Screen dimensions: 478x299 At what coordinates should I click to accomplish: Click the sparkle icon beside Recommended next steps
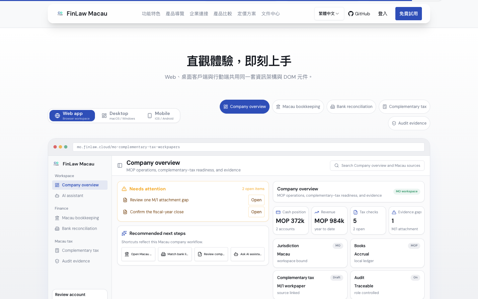click(124, 233)
